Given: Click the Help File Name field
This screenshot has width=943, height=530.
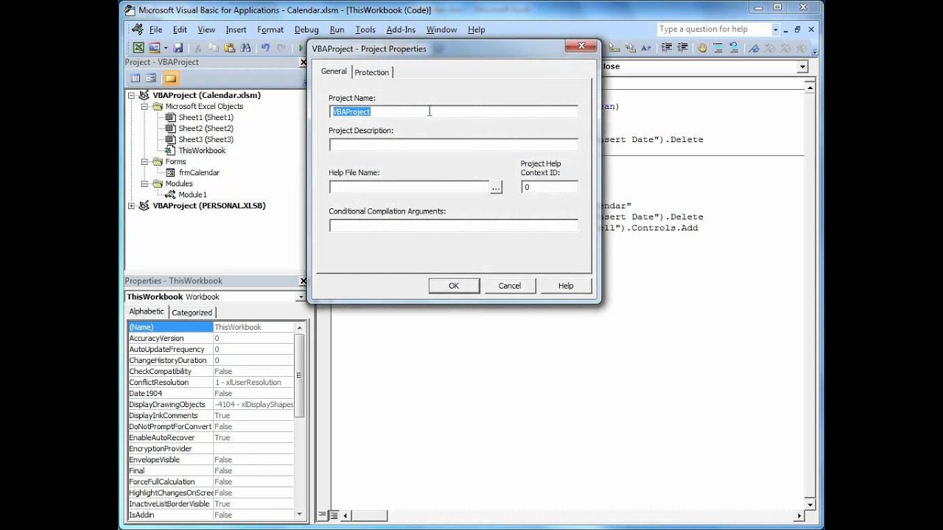Looking at the screenshot, I should [409, 187].
